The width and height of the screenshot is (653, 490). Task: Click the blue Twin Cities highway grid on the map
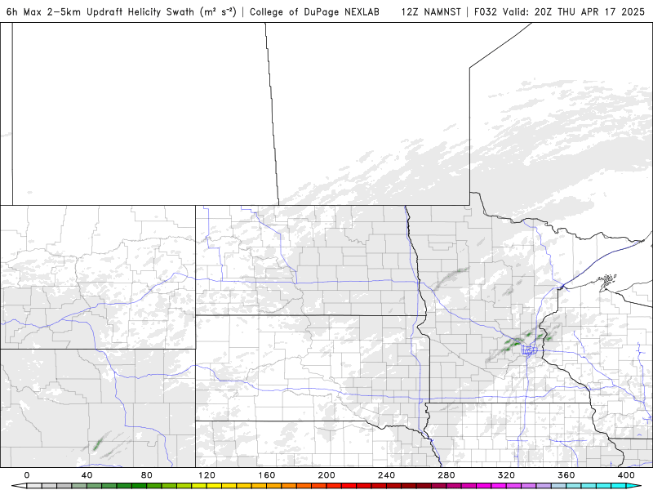pos(529,350)
